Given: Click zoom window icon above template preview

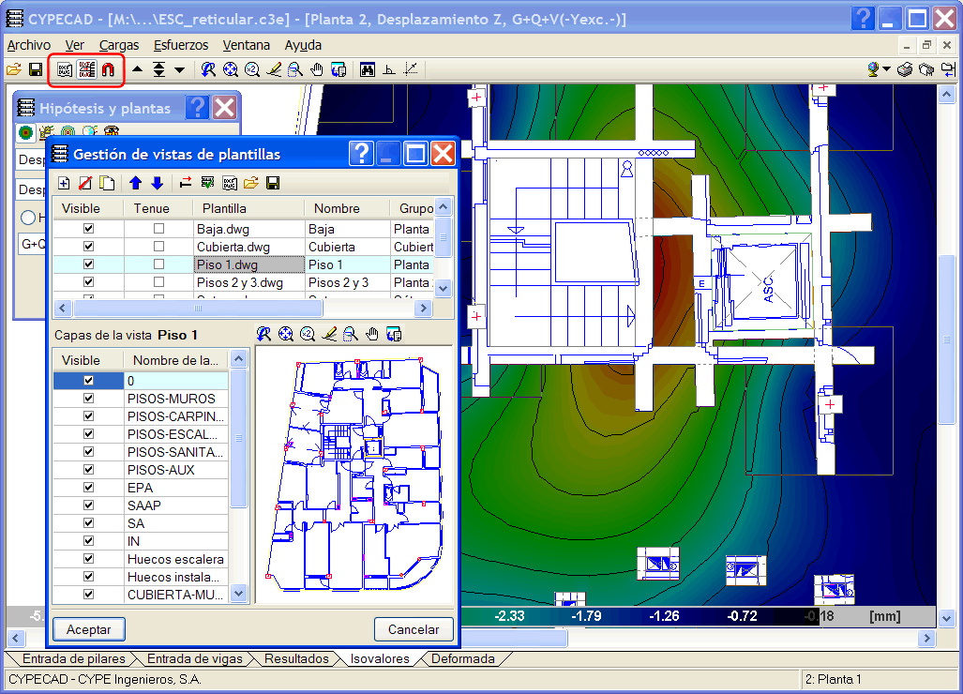Looking at the screenshot, I should click(350, 334).
